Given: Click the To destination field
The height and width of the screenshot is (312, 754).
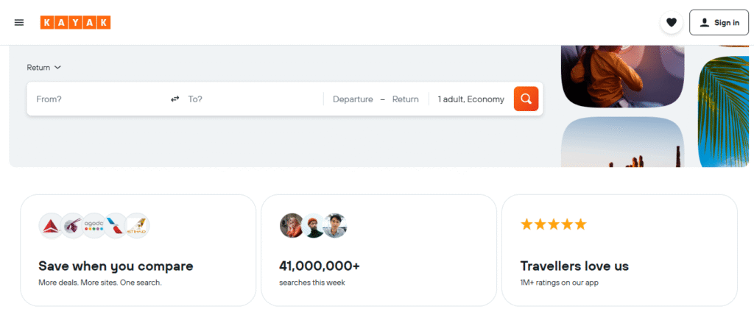Looking at the screenshot, I should click(250, 99).
